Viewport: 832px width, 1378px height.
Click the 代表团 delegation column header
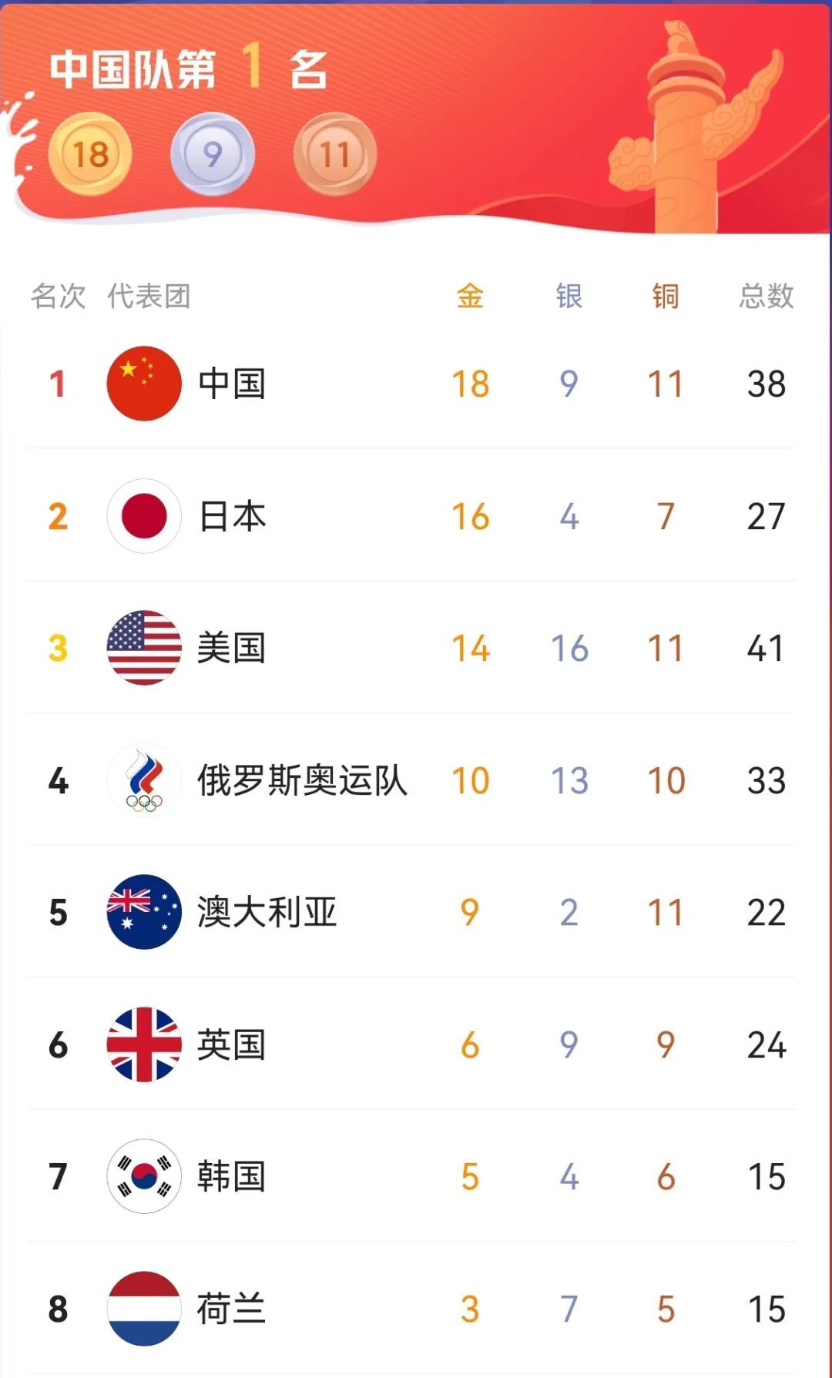149,296
